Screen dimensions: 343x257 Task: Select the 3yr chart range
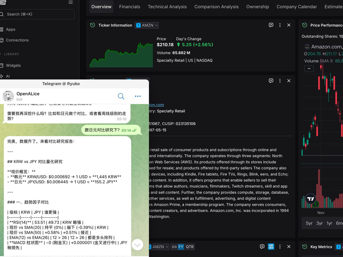320,223
